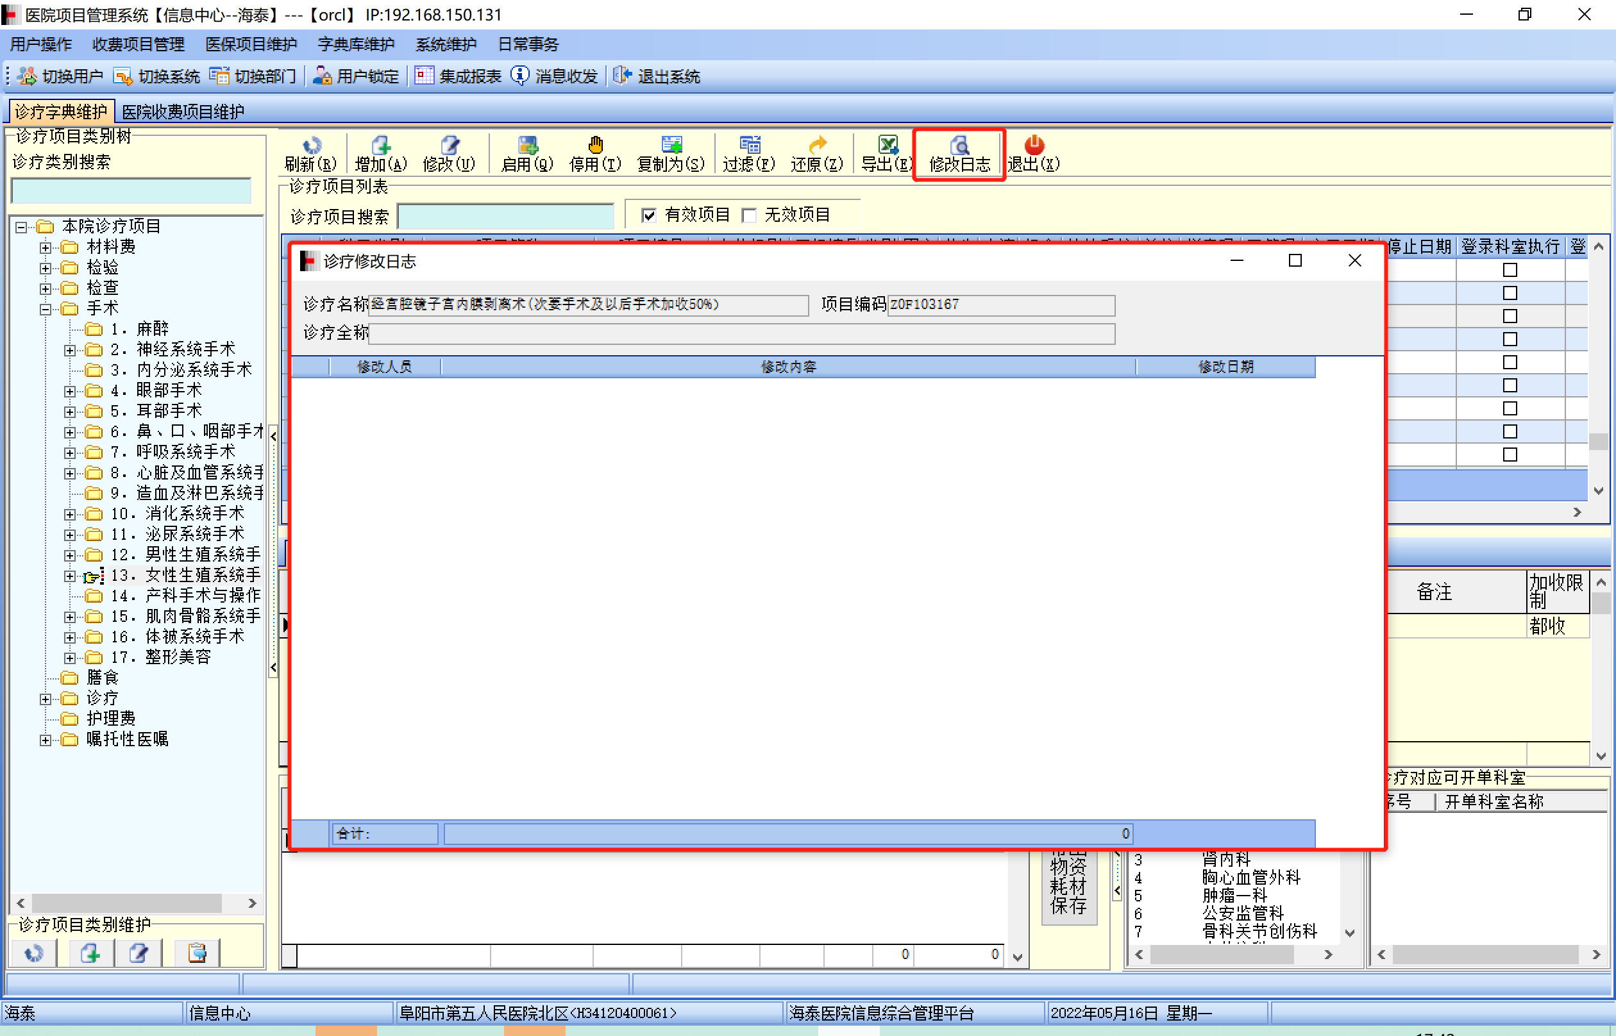Switch to 医院收费项目维护 tab
This screenshot has height=1036, width=1616.
point(183,112)
